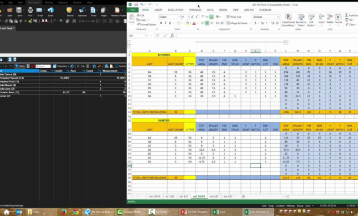Toggle Underline formatting in Excel
Screen dimensions: 358x216
tap(170, 23)
